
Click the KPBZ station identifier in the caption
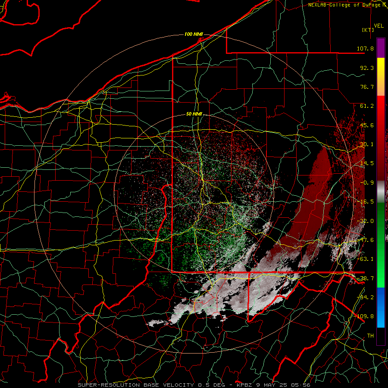point(244,385)
